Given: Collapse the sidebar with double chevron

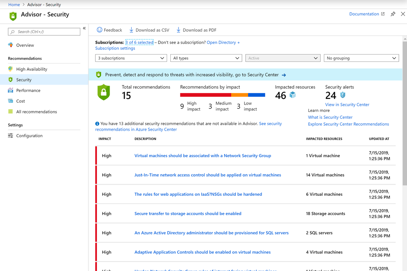Looking at the screenshot, I should pyautogui.click(x=84, y=28).
